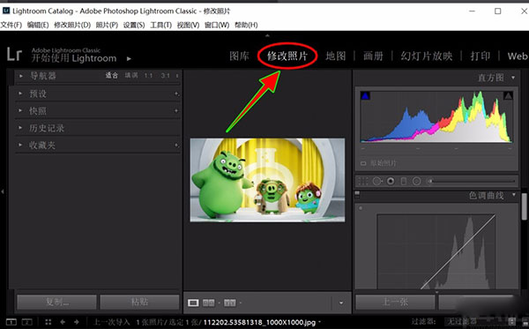
Task: Open Grid view from filmstrip bar
Action: [48, 322]
